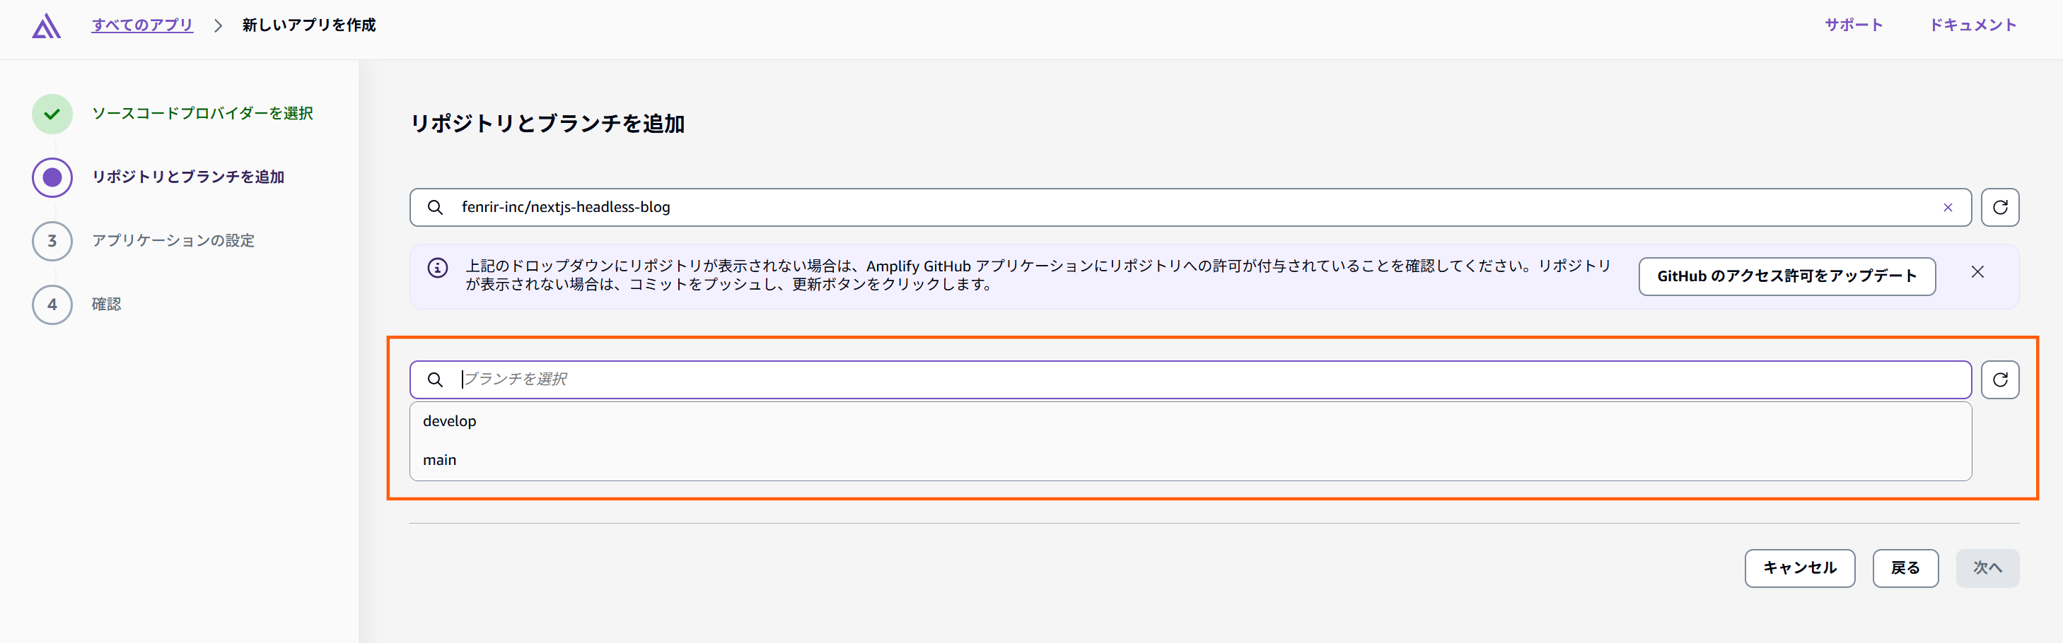2063x643 pixels.
Task: Click the step 4 circle indicator
Action: [x=52, y=304]
